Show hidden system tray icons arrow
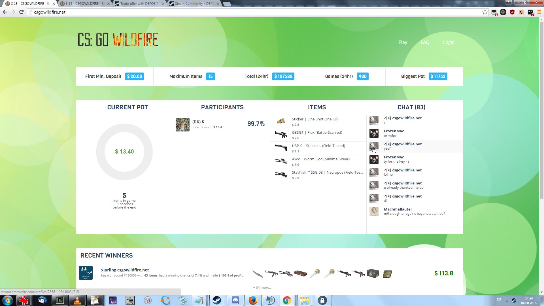 click(507, 300)
